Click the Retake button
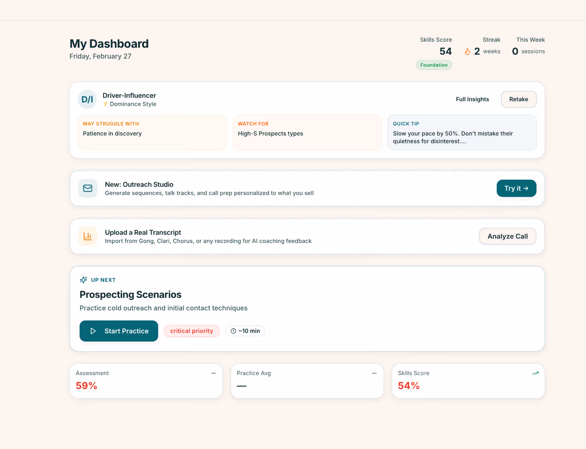The height and width of the screenshot is (449, 586). click(518, 99)
